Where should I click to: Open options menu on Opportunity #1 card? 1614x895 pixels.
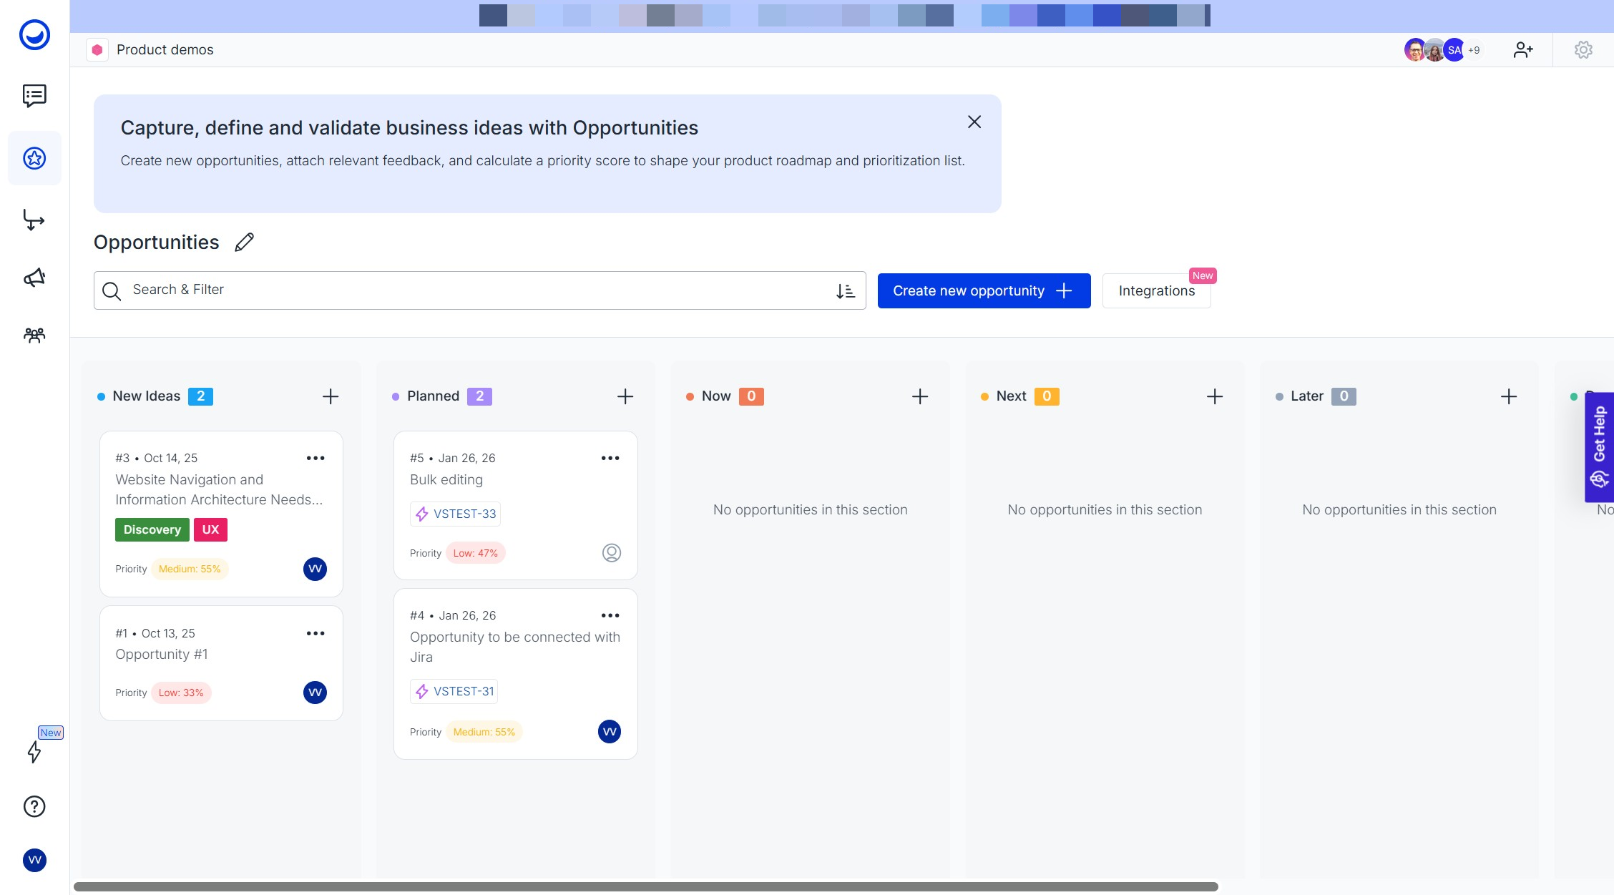click(316, 633)
